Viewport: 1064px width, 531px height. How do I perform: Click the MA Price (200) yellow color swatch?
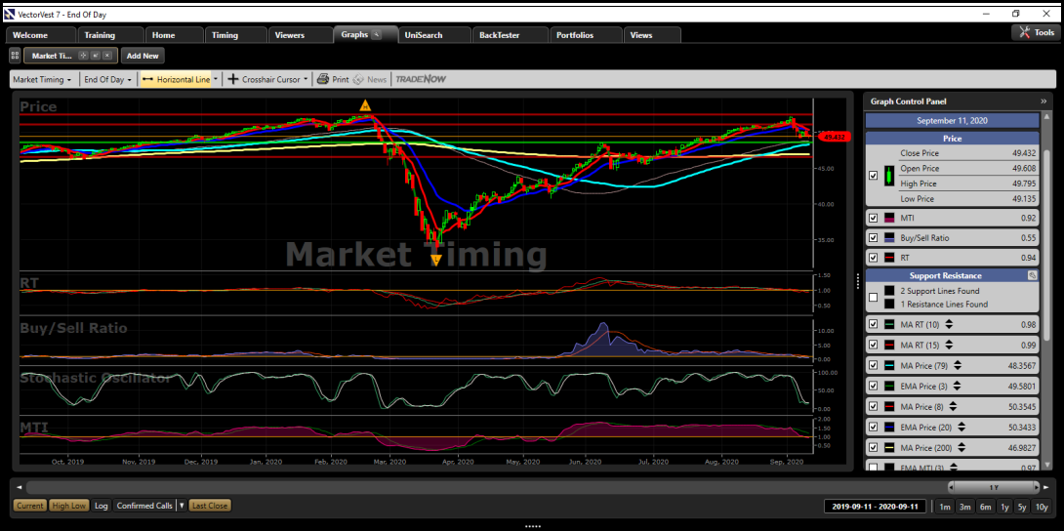(889, 448)
